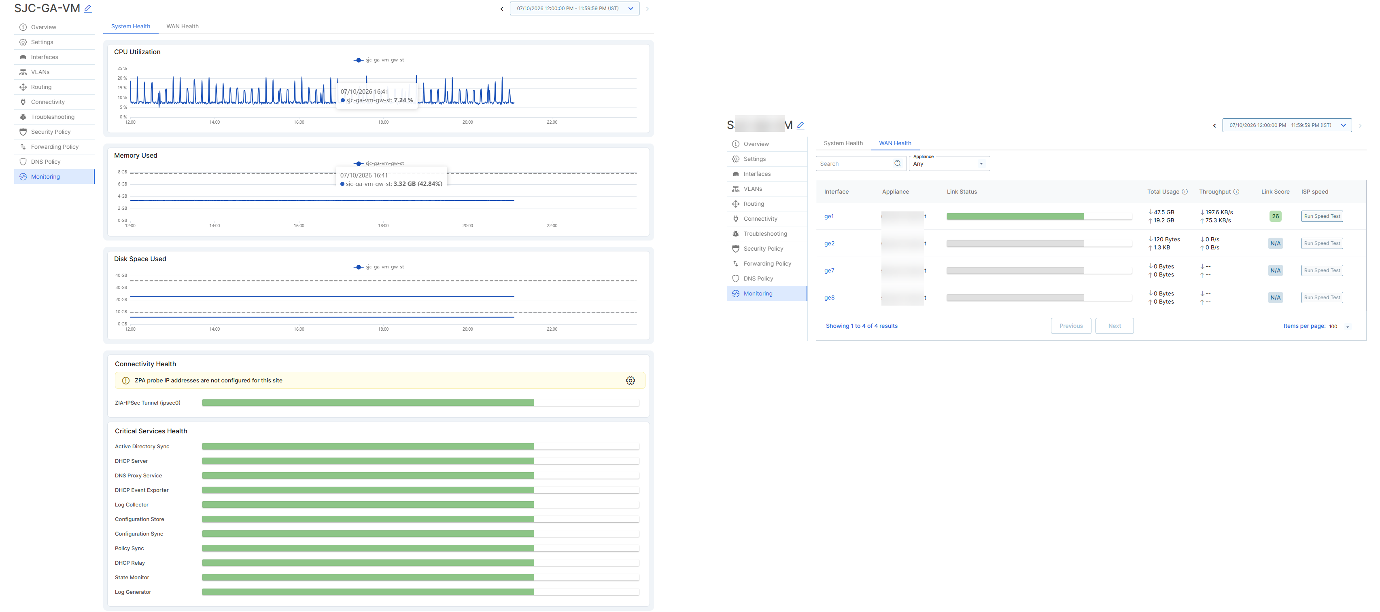The image size is (1380, 612).
Task: Expand the Appliance Any dropdown
Action: 949,163
